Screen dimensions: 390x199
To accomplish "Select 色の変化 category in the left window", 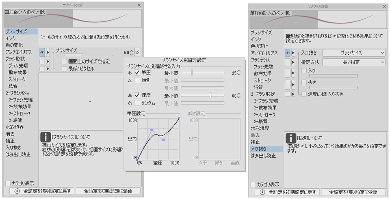I will tap(14, 45).
